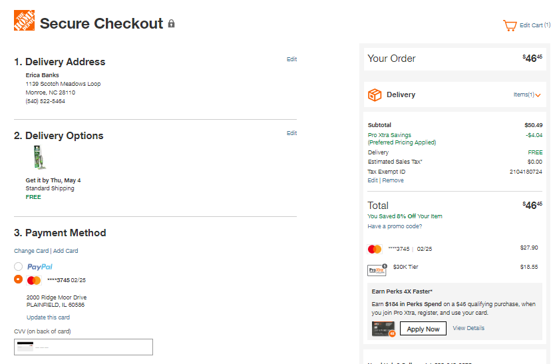Select the Mastercard ending 3745 radio button

[19, 279]
